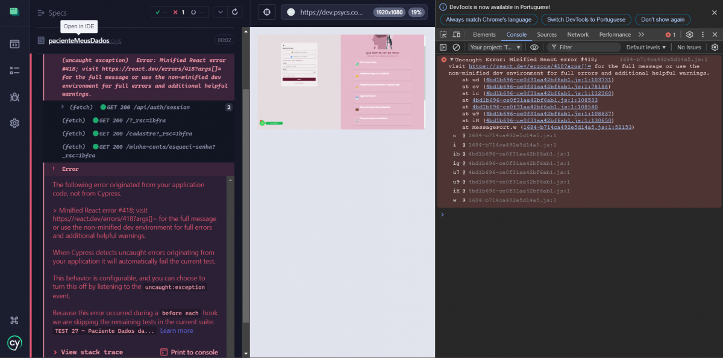Image resolution: width=723 pixels, height=358 pixels.
Task: Click the DevTools inspect element icon
Action: pos(443,35)
